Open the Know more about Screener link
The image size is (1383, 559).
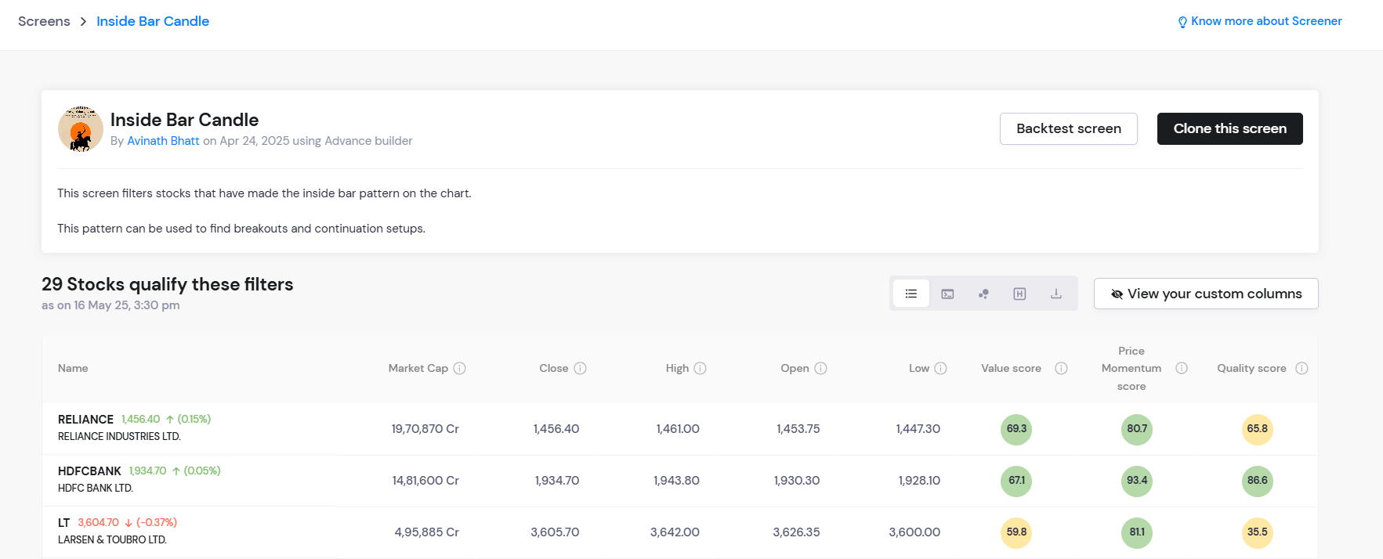[1266, 21]
